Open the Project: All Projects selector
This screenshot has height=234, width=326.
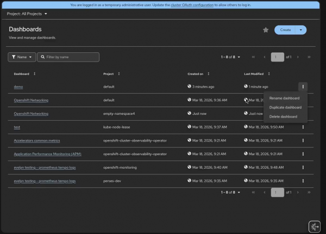27,14
